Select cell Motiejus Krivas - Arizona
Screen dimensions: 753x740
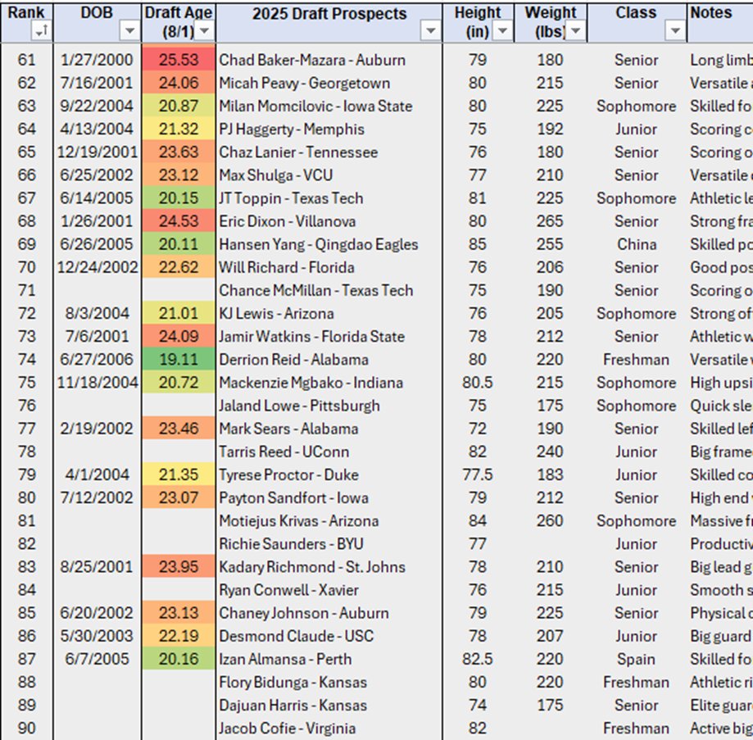tap(329, 521)
